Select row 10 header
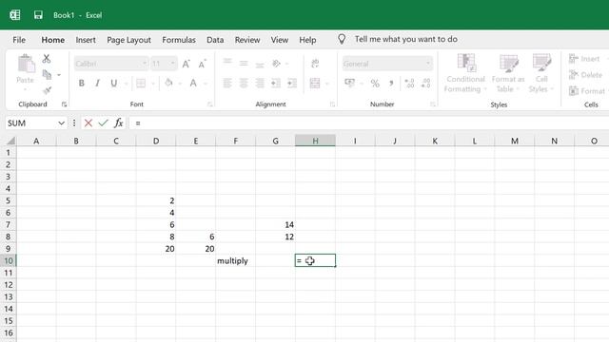 point(9,260)
